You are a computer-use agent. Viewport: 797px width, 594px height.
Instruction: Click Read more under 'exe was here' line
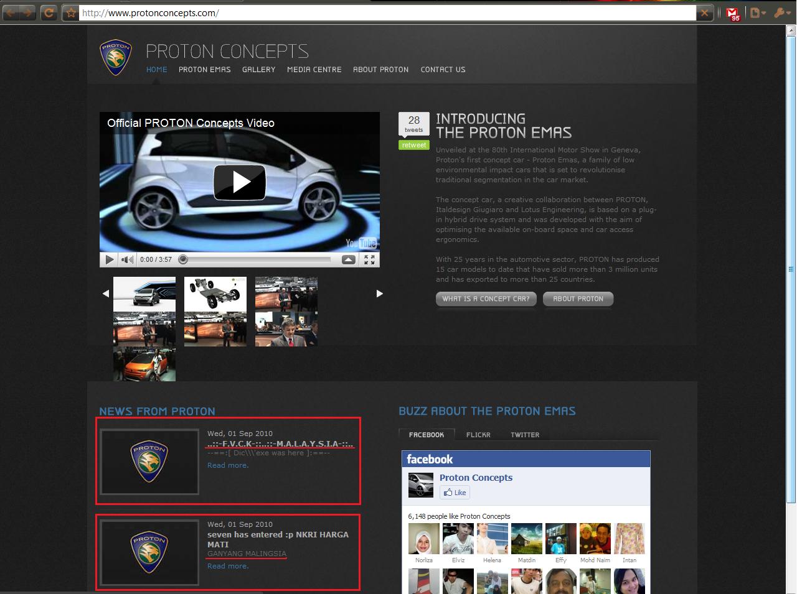click(228, 465)
